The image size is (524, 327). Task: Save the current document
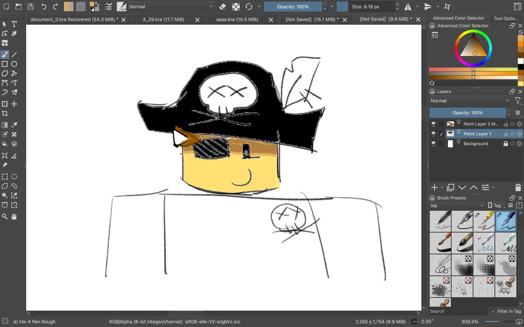pyautogui.click(x=31, y=7)
